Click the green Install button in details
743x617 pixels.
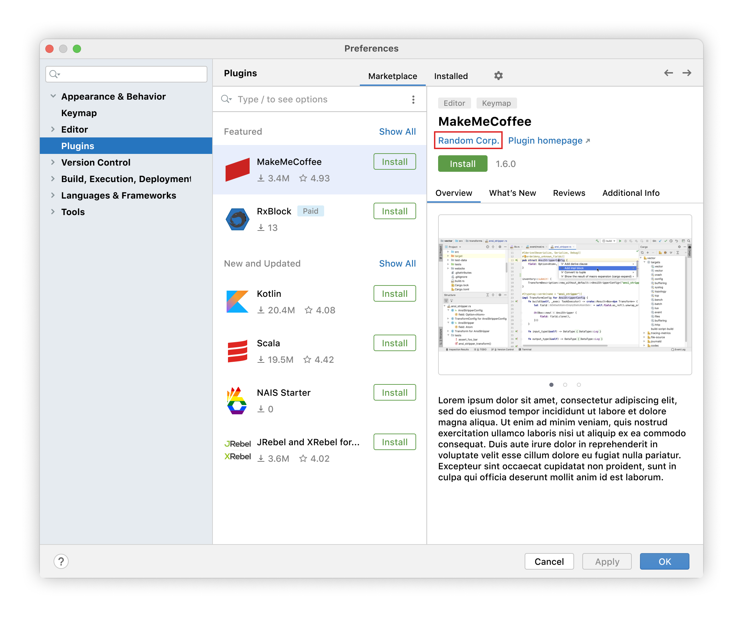coord(462,164)
